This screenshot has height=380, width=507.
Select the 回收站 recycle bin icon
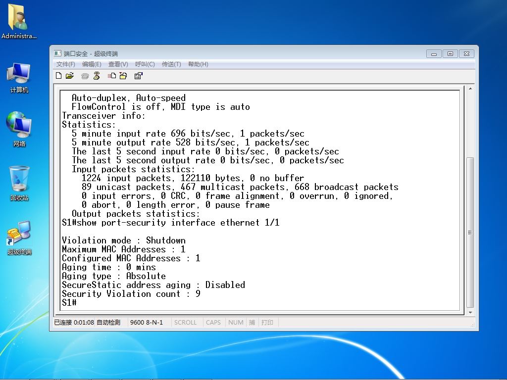(x=19, y=183)
